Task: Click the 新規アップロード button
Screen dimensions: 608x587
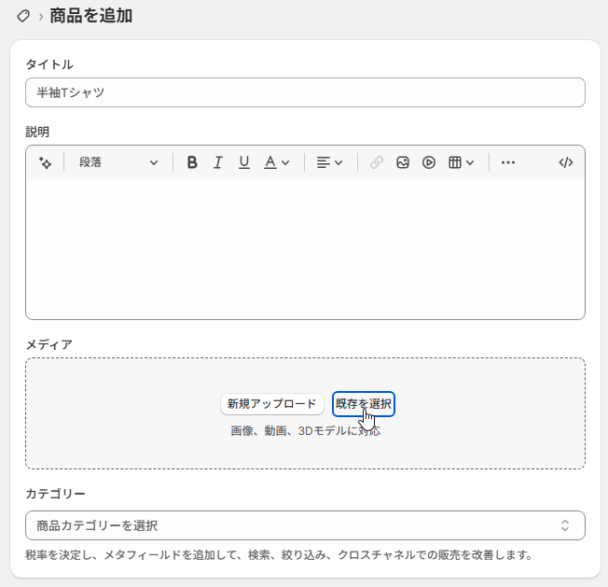Action: click(x=271, y=404)
